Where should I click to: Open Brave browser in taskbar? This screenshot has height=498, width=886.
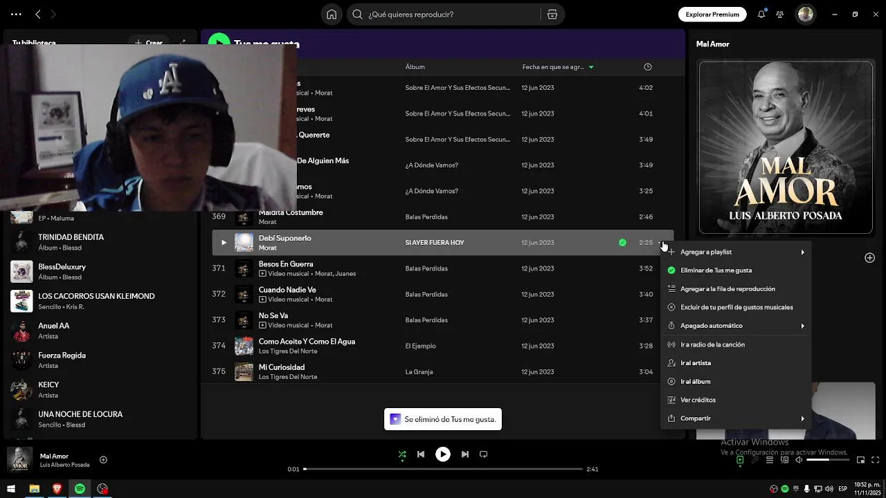coord(57,489)
